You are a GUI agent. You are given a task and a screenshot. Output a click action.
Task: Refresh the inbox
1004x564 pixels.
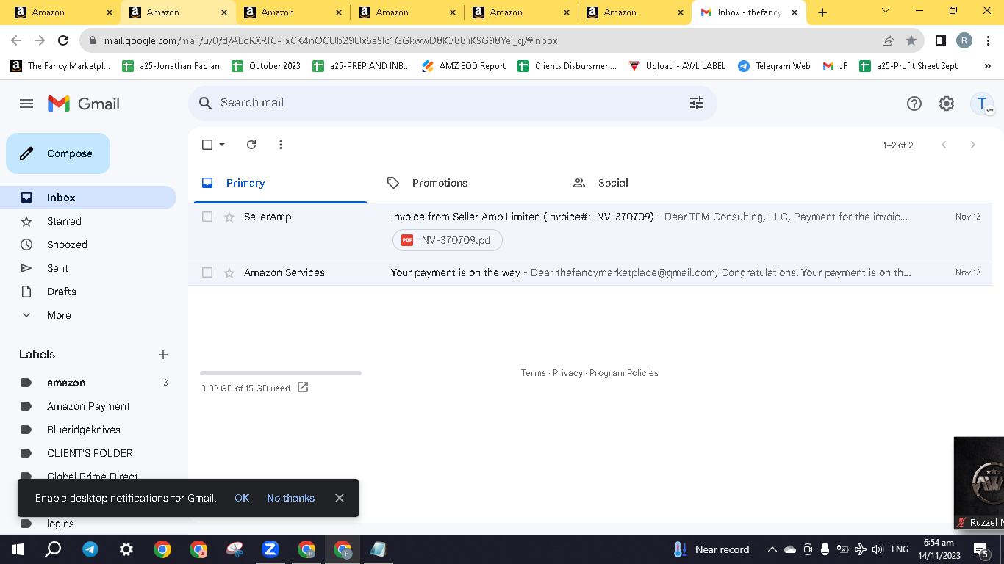click(251, 145)
